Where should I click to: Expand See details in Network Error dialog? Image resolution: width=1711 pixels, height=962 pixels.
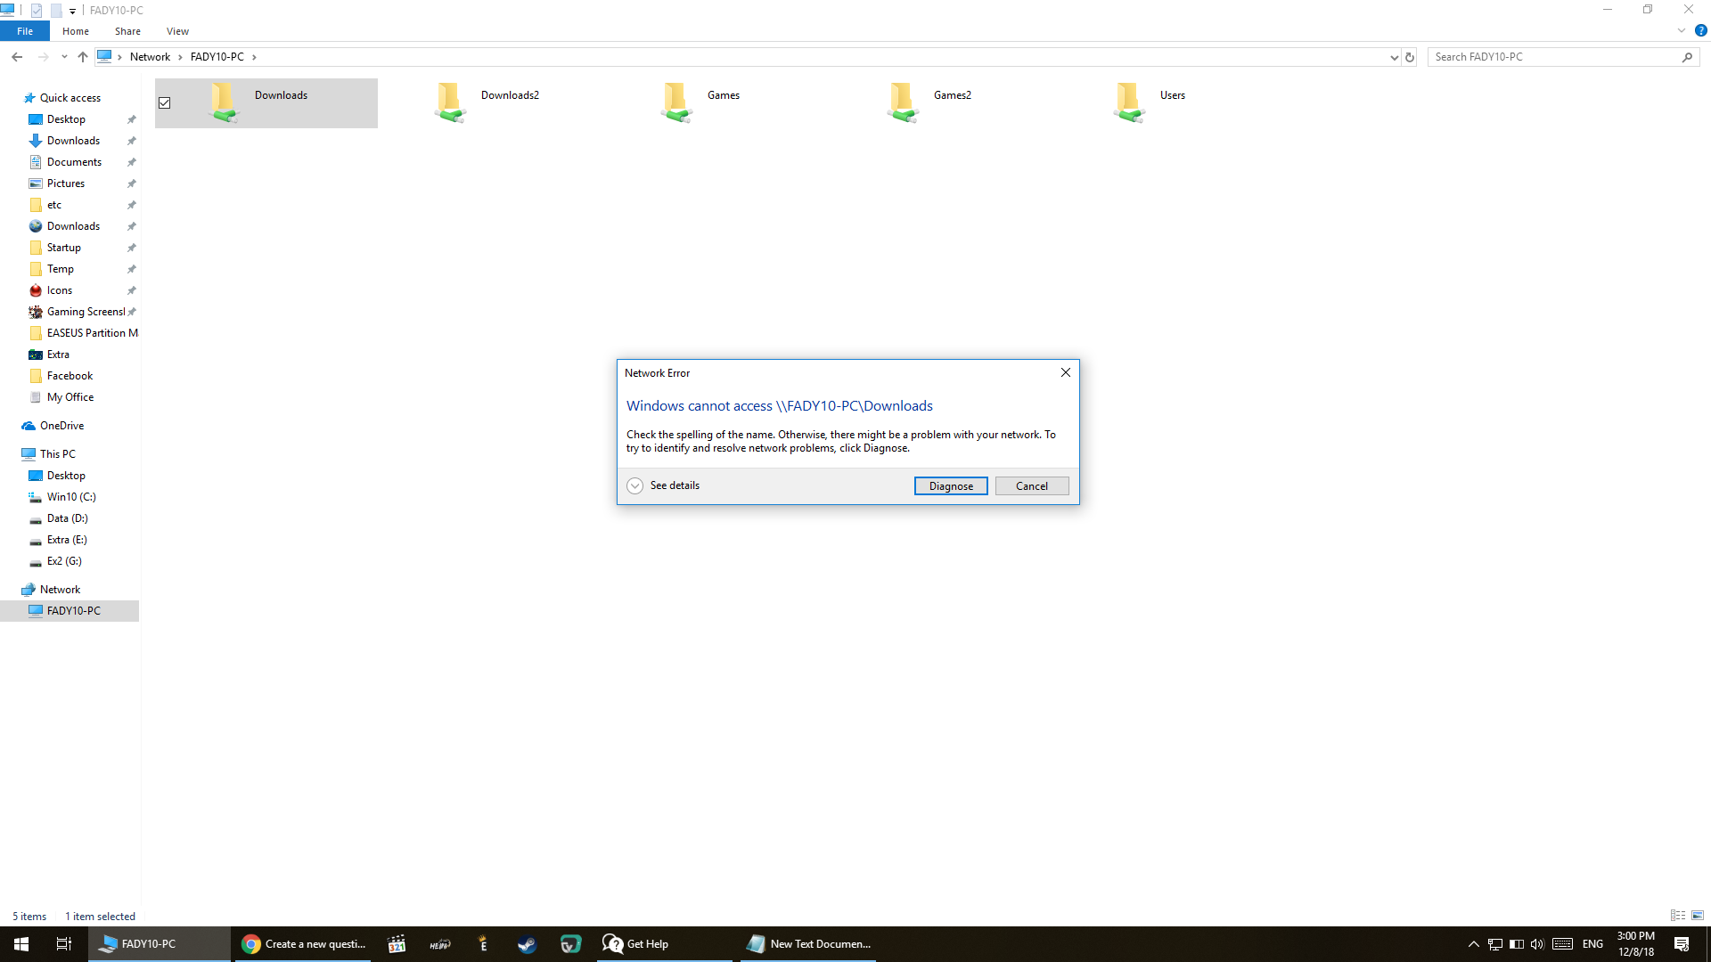[634, 485]
